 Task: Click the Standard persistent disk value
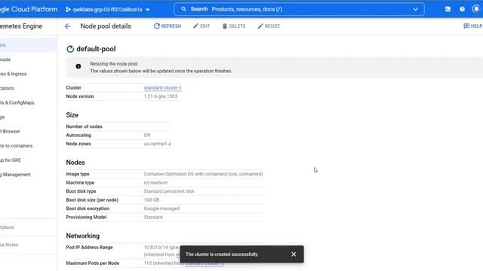tap(169, 191)
